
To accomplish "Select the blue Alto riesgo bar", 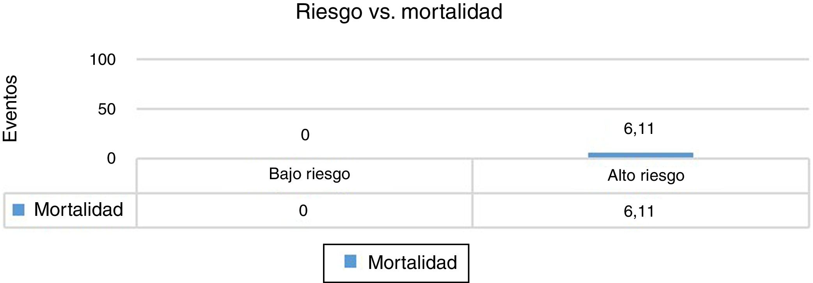I will [x=640, y=155].
